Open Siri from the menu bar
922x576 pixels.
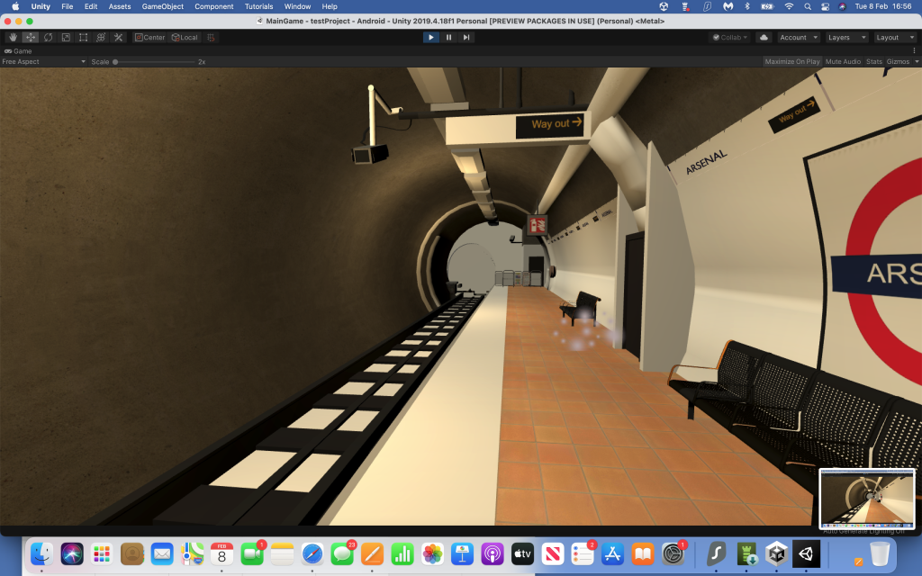(843, 6)
